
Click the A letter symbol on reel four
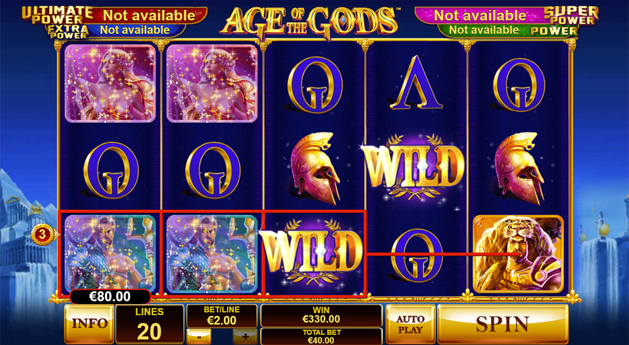tap(417, 82)
